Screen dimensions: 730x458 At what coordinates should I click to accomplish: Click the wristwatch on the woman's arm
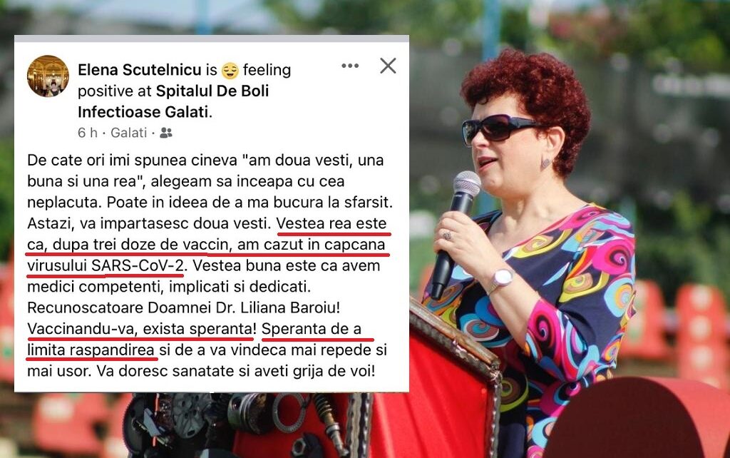pyautogui.click(x=501, y=279)
